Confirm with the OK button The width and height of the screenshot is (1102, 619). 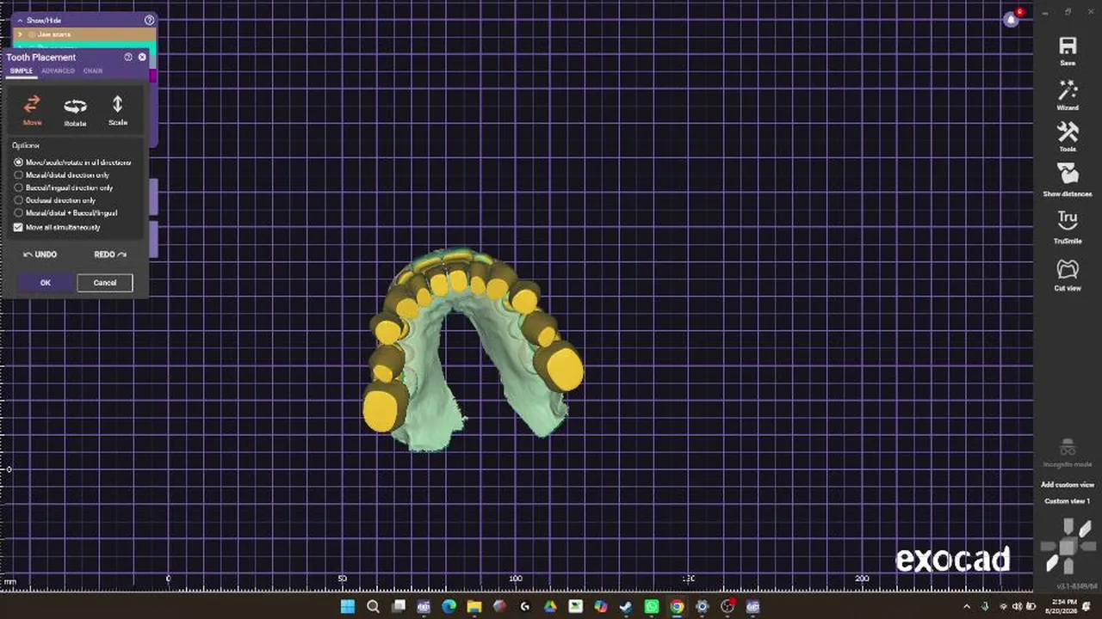point(46,283)
